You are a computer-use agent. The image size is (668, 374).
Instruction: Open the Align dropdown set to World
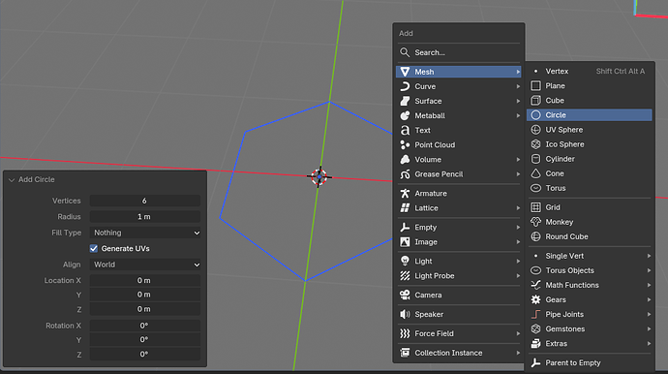coord(145,265)
